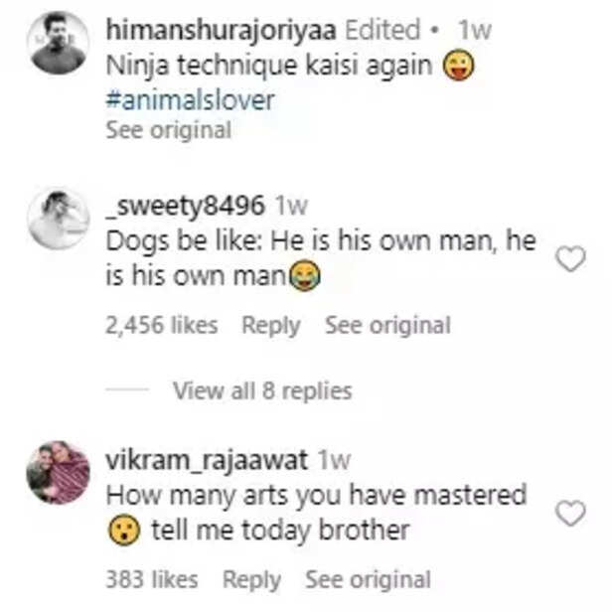Screen dimensions: 612x612
Task: See original of _sweety8496's comment
Action: [387, 325]
